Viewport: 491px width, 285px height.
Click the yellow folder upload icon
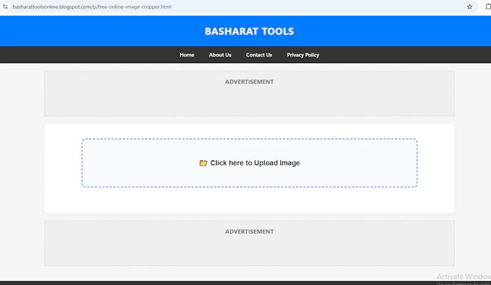[203, 163]
